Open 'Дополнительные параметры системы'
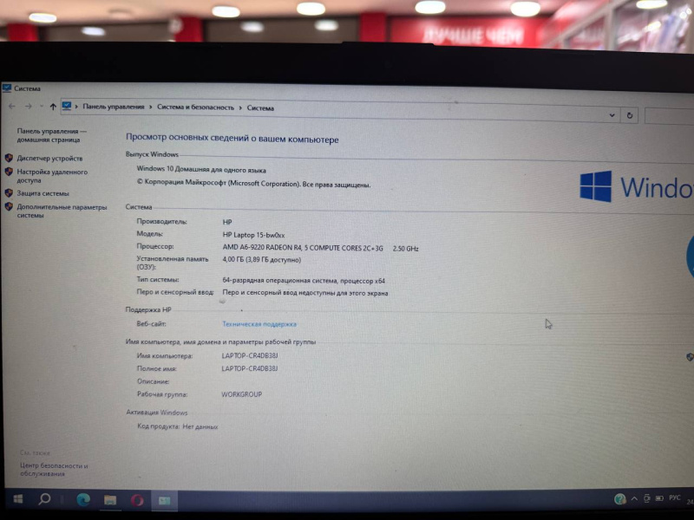This screenshot has width=694, height=520. coord(62,211)
